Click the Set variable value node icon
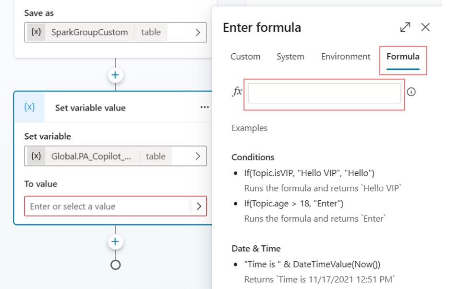The image size is (471, 289). point(29,107)
